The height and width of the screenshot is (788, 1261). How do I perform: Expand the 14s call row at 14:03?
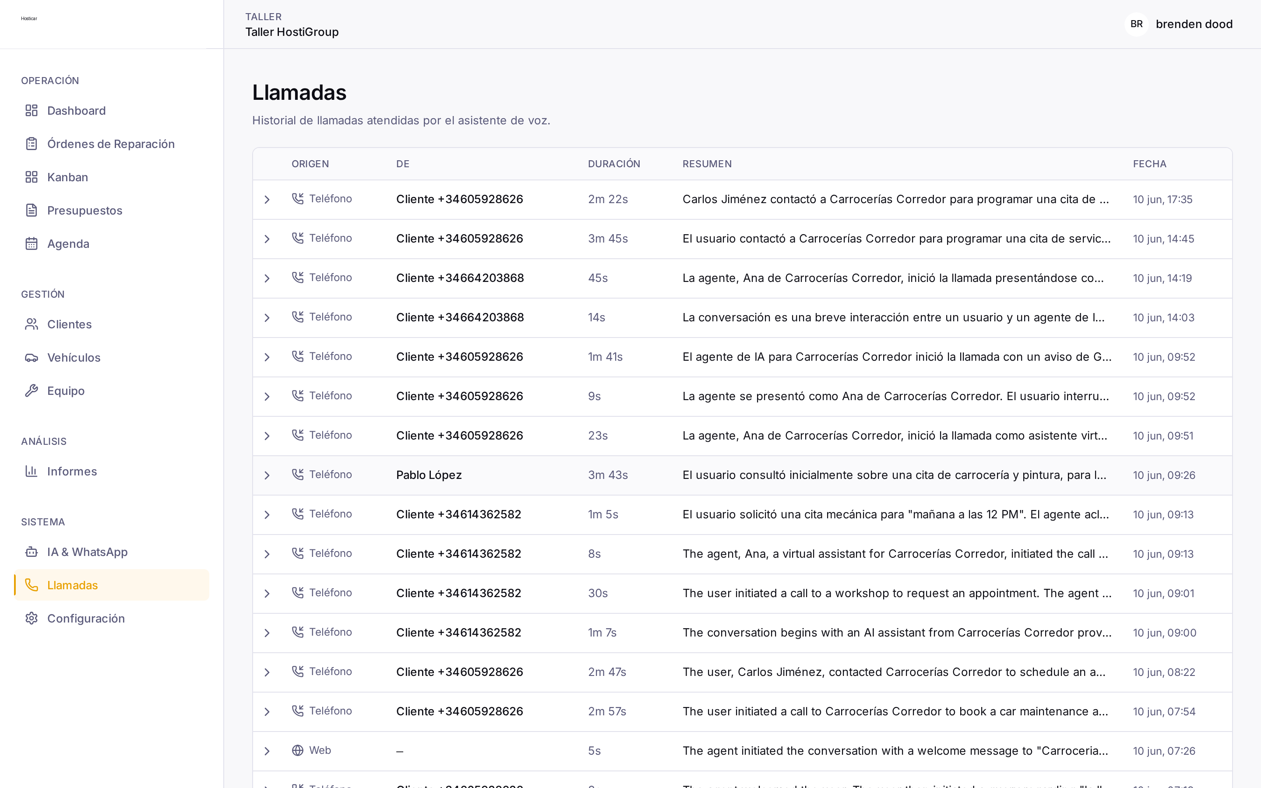pyautogui.click(x=267, y=318)
